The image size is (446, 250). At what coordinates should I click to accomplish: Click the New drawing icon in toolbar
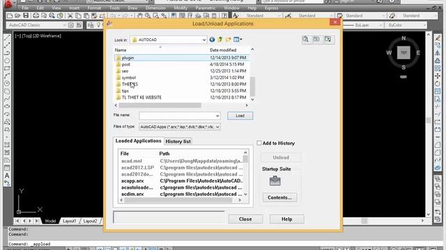(x=10, y=16)
